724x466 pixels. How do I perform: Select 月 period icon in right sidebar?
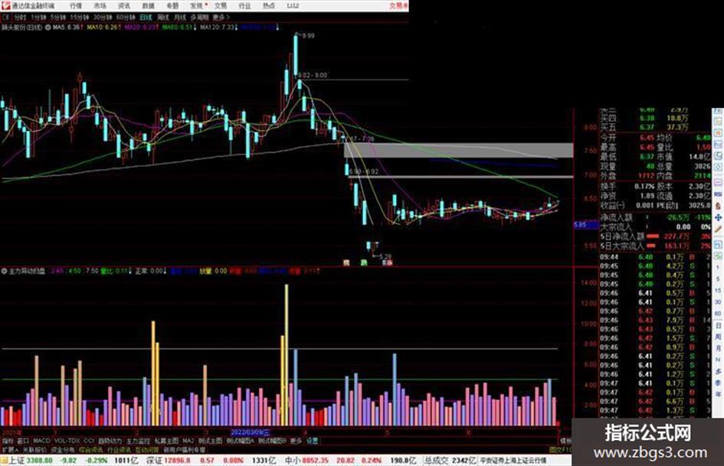pos(718,348)
